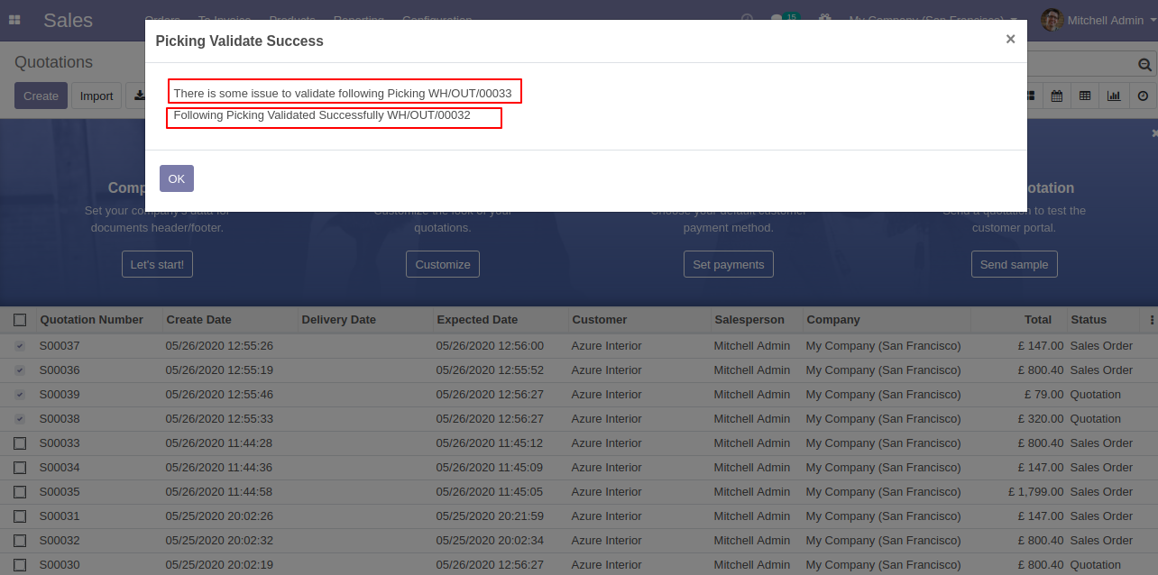Click the Picking Validate Success title
The image size is (1158, 575).
point(240,41)
